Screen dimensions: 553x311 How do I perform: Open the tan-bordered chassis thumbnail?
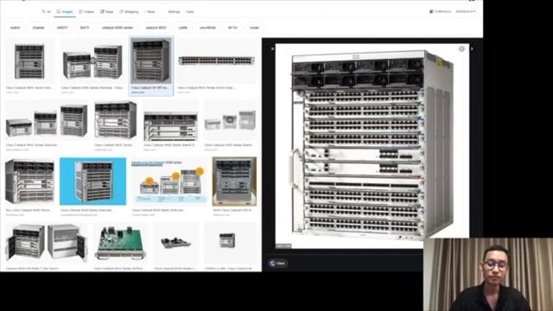(x=234, y=181)
